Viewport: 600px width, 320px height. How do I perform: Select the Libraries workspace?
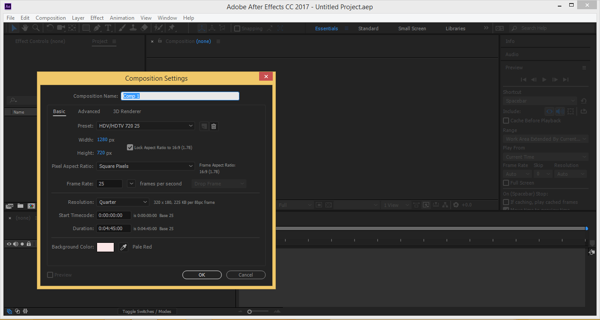455,28
